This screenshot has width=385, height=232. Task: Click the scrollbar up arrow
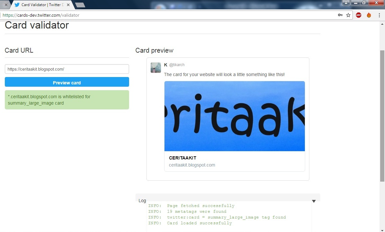coord(382,24)
